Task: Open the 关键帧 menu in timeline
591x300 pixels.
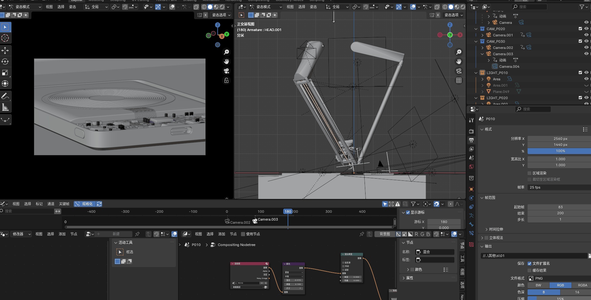Action: (x=64, y=204)
